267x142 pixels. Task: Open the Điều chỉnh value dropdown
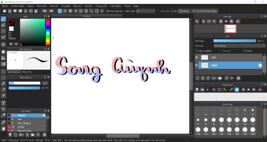145,11
